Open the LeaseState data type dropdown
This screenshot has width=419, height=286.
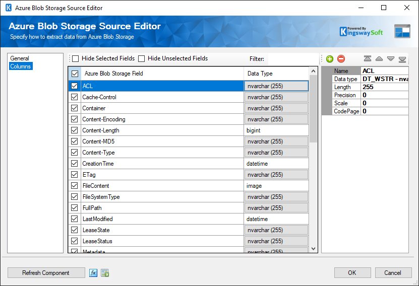[276, 230]
